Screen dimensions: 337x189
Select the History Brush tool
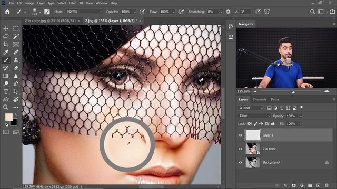pos(6,68)
